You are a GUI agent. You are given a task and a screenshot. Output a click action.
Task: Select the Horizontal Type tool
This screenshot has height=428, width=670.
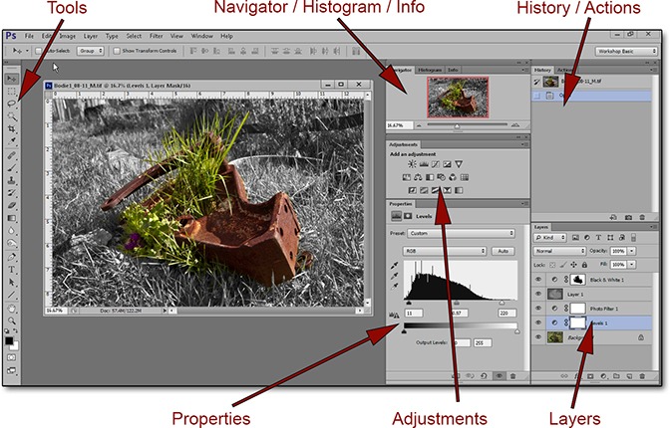click(x=12, y=270)
